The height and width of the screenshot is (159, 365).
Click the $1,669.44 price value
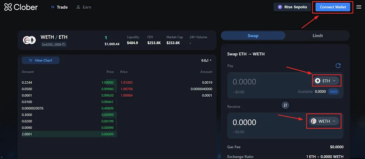tap(112, 44)
